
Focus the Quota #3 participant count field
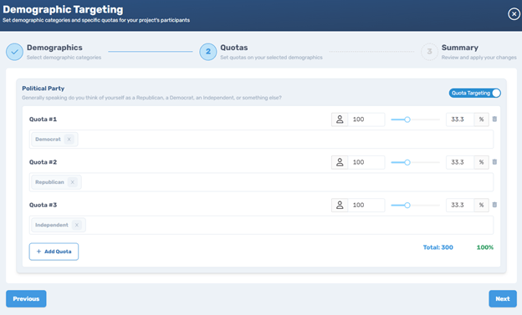[366, 206]
